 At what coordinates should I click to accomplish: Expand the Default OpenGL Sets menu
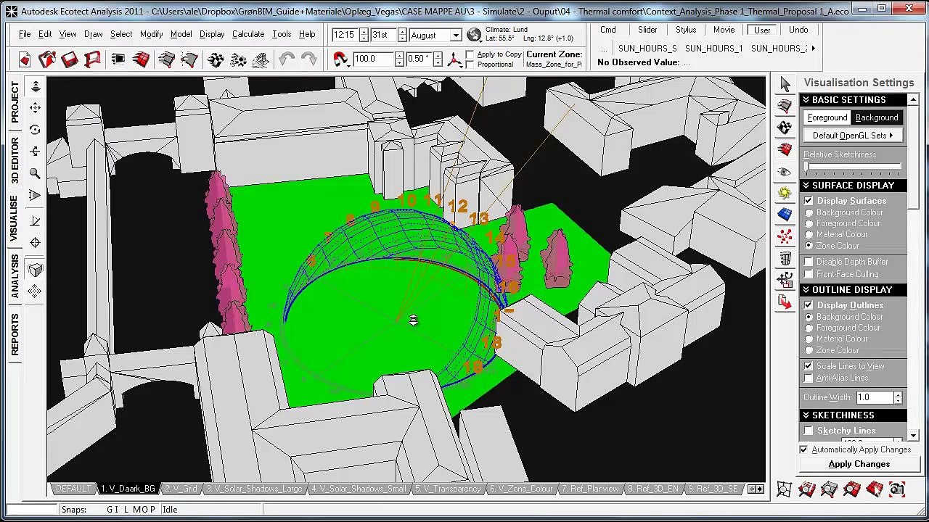(x=852, y=136)
